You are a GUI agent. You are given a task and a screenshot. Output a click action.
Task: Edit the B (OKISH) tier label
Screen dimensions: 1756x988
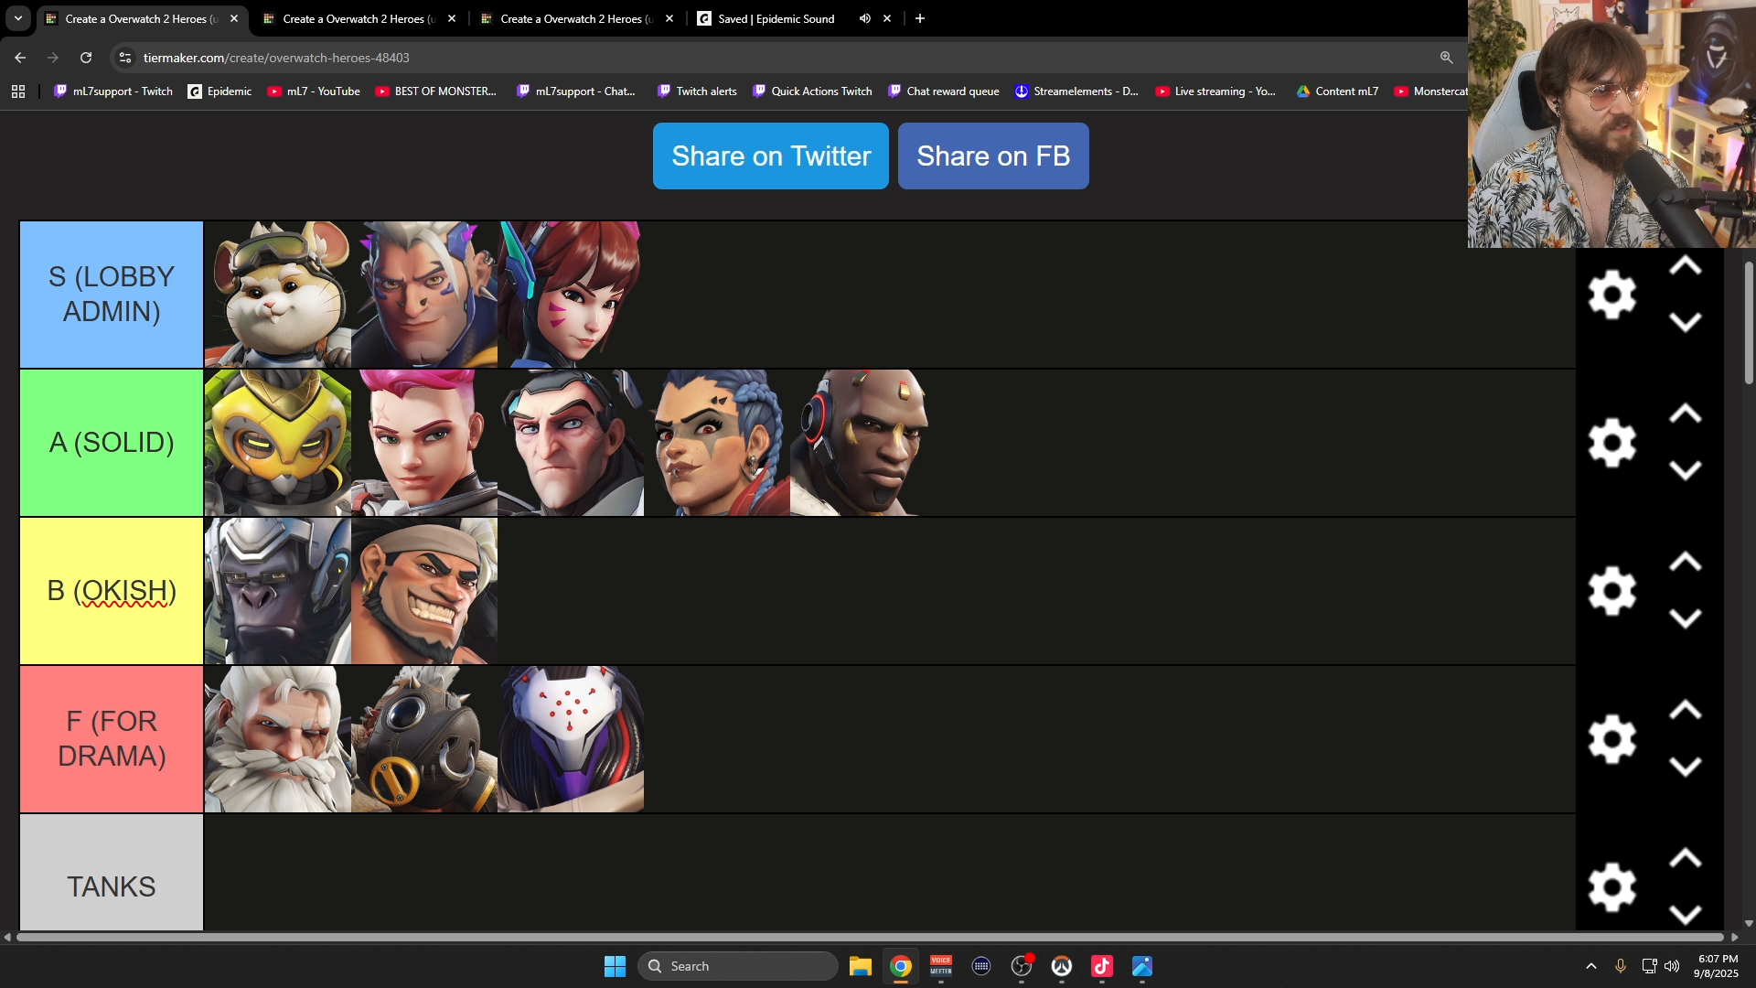(x=112, y=591)
